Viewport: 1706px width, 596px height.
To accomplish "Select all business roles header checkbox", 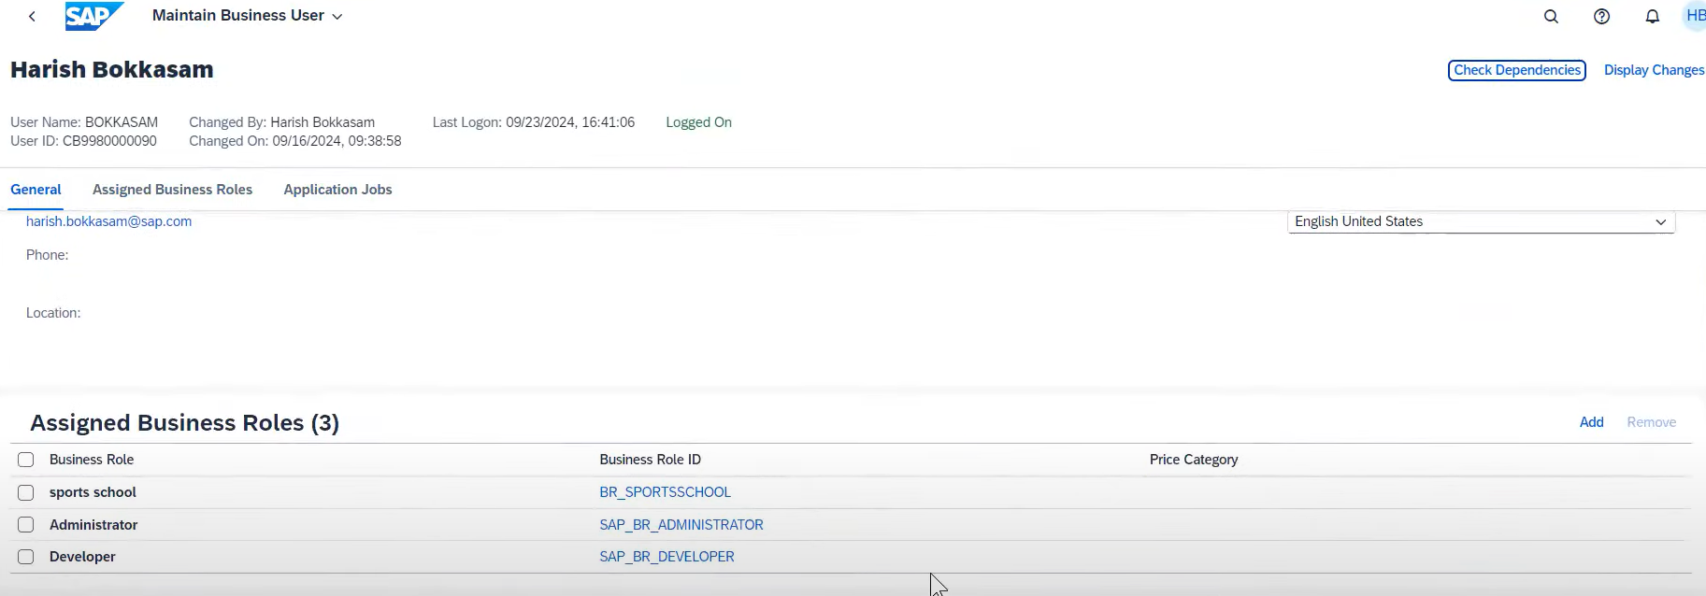I will pos(26,460).
